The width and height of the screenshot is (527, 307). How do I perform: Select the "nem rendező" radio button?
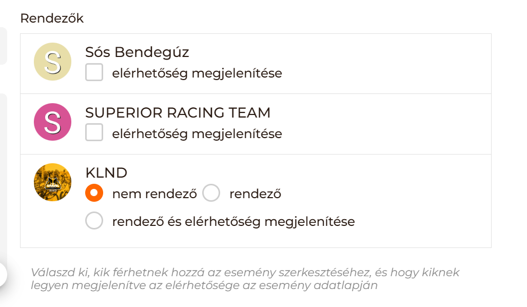coord(94,194)
